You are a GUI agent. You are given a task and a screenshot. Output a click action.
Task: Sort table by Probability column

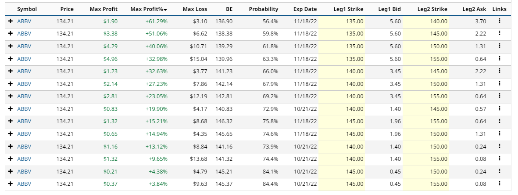[x=263, y=9]
